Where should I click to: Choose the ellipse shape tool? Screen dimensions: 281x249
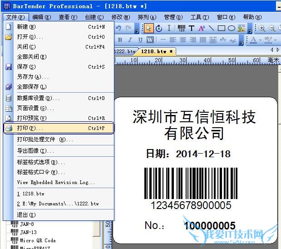(x=231, y=28)
